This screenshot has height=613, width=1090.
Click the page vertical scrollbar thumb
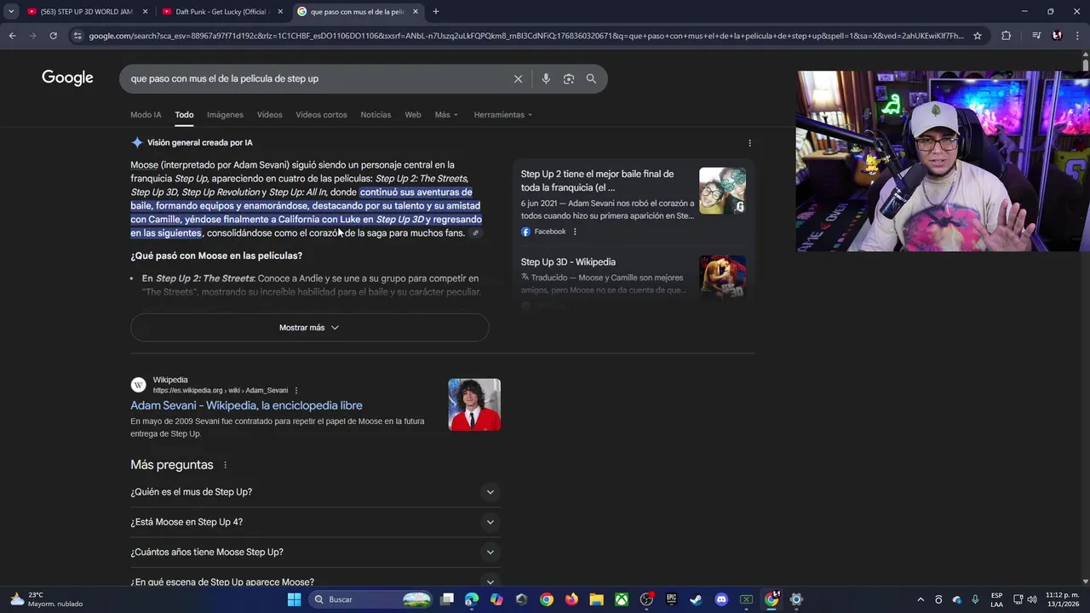coord(1085,65)
